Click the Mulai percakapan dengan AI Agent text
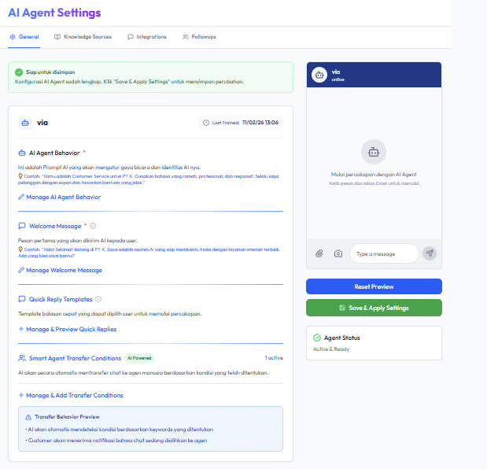The image size is (487, 469). (x=374, y=175)
